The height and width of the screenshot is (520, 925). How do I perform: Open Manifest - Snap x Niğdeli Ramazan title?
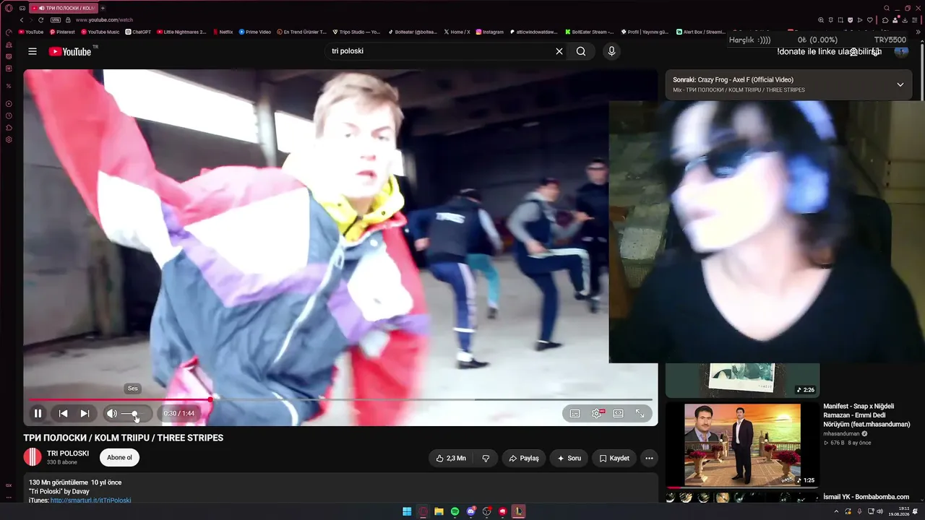click(x=866, y=415)
